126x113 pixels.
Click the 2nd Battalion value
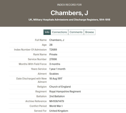click(57, 96)
